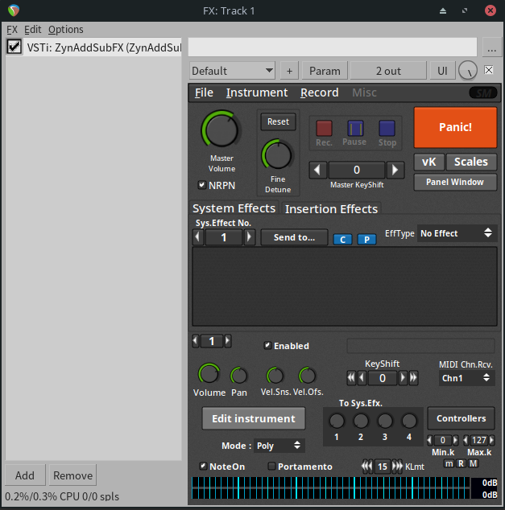Viewport: 505px width, 510px height.
Task: Open the '...' options button beside comment field
Action: pyautogui.click(x=491, y=47)
